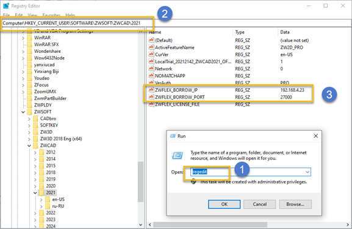The width and height of the screenshot is (352, 229).
Task: Click OK in the Run dialog
Action: 224,204
